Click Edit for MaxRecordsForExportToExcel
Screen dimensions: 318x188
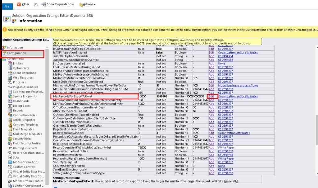(x=211, y=96)
